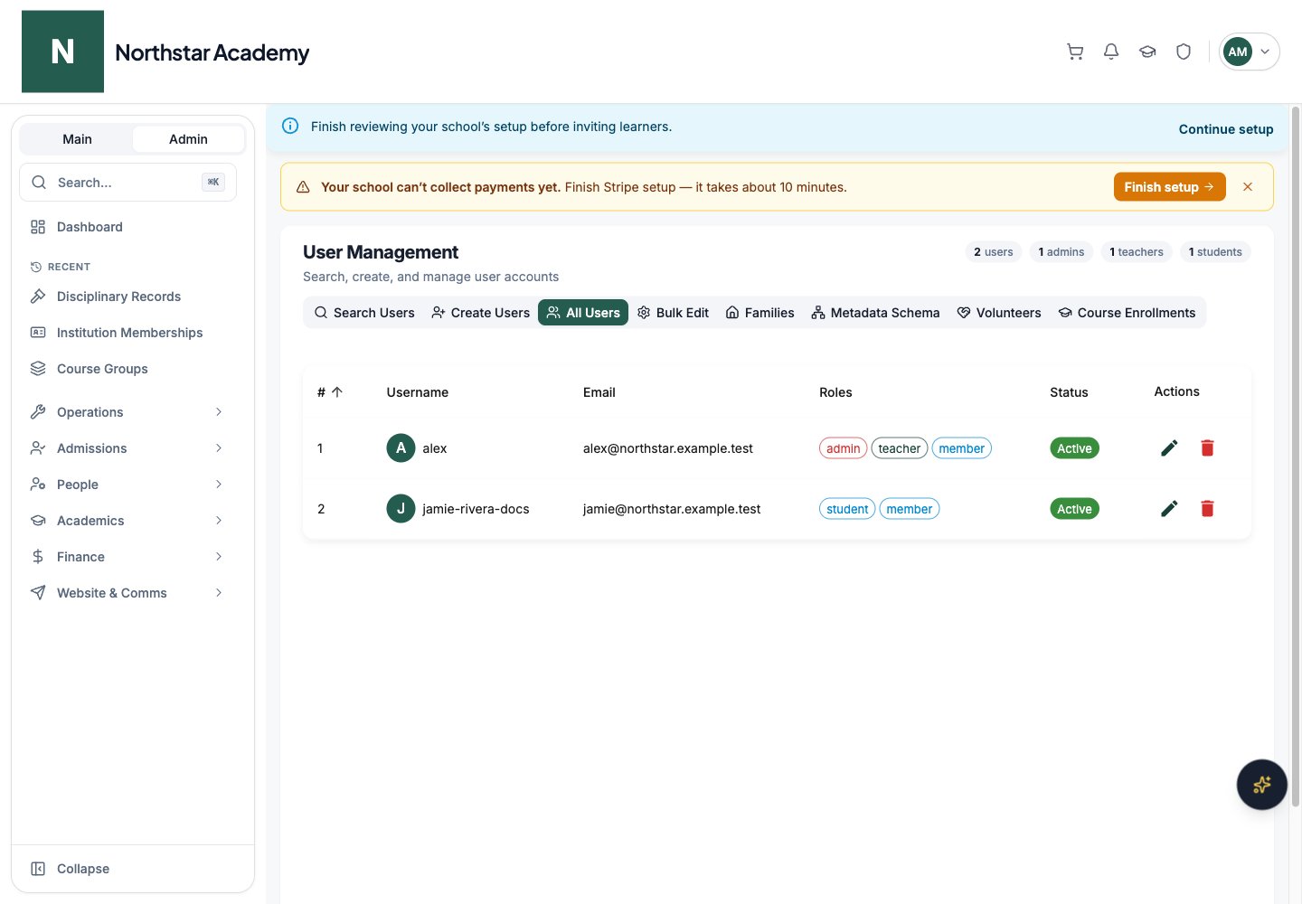This screenshot has width=1302, height=904.
Task: Click the 1 students count chip
Action: 1215,252
